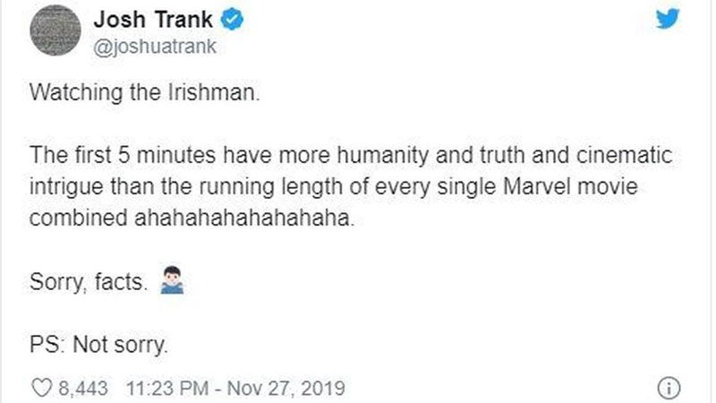Open the 11:23 PM timestamp link
The image size is (716, 403).
pyautogui.click(x=166, y=389)
